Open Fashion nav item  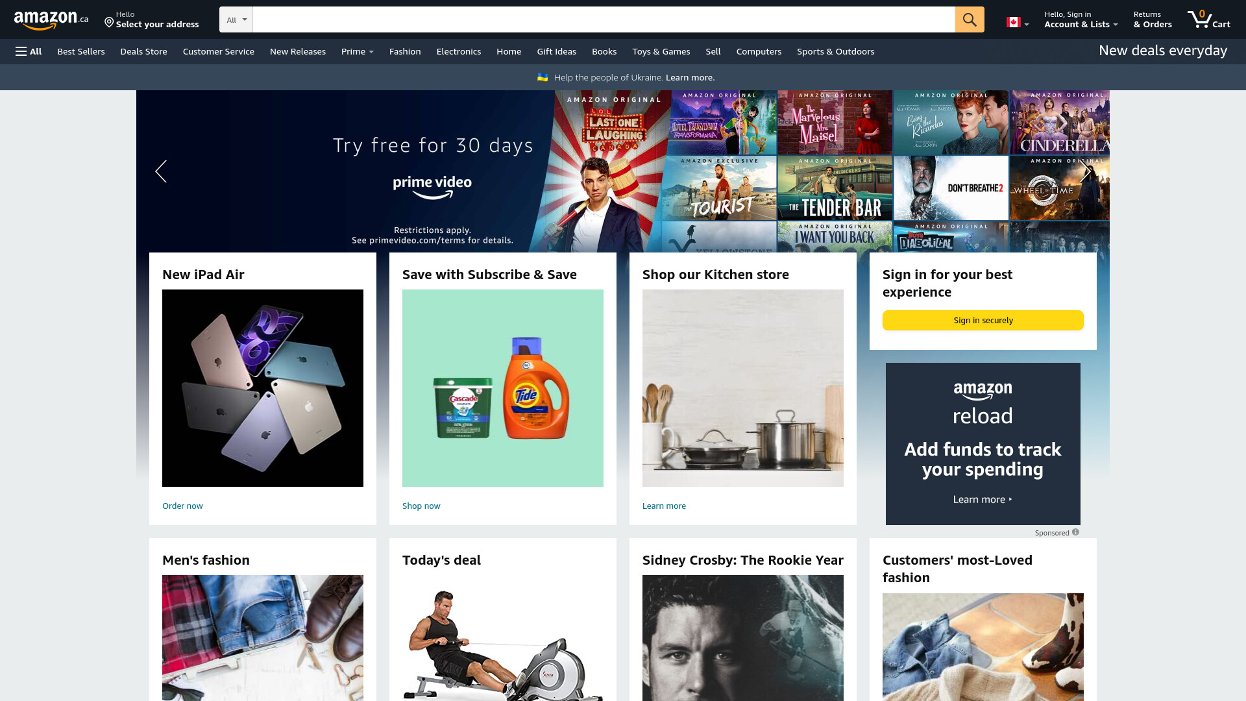click(405, 51)
